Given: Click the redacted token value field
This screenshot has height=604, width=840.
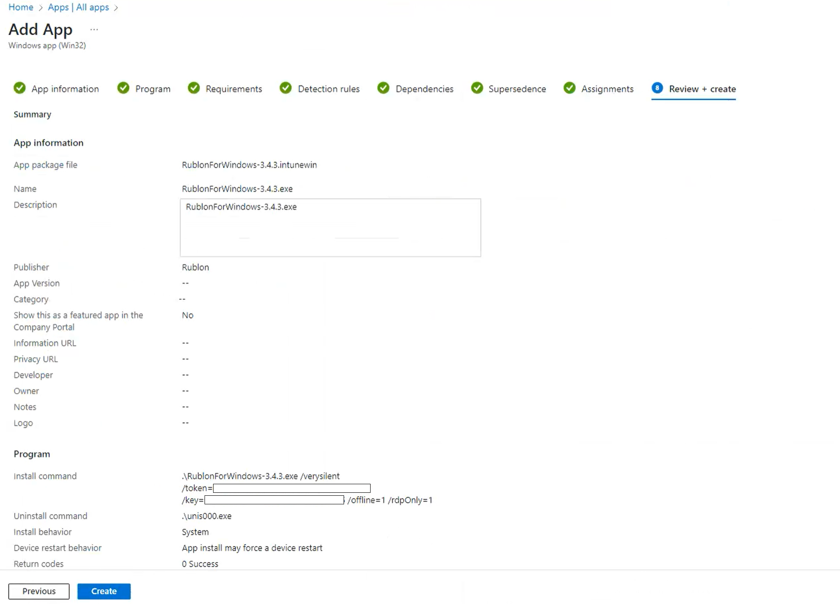Looking at the screenshot, I should point(291,488).
